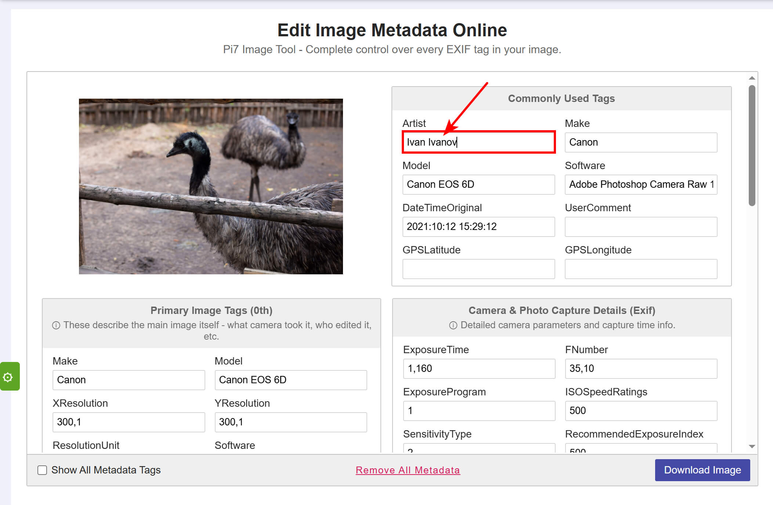Click the info icon in Camera Capture Details

coord(453,325)
